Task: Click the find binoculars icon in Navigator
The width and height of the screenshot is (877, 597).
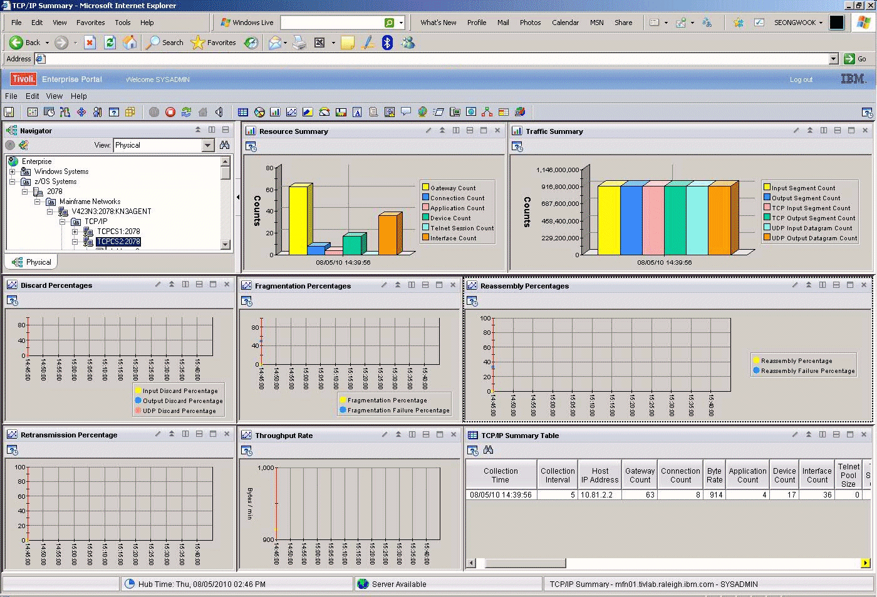Action: pos(224,145)
